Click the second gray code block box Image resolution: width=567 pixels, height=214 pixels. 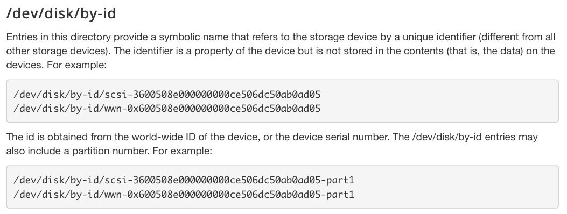282,187
